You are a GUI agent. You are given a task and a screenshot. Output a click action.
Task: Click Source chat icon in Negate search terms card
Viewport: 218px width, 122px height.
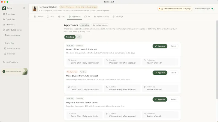[x=69, y=114]
